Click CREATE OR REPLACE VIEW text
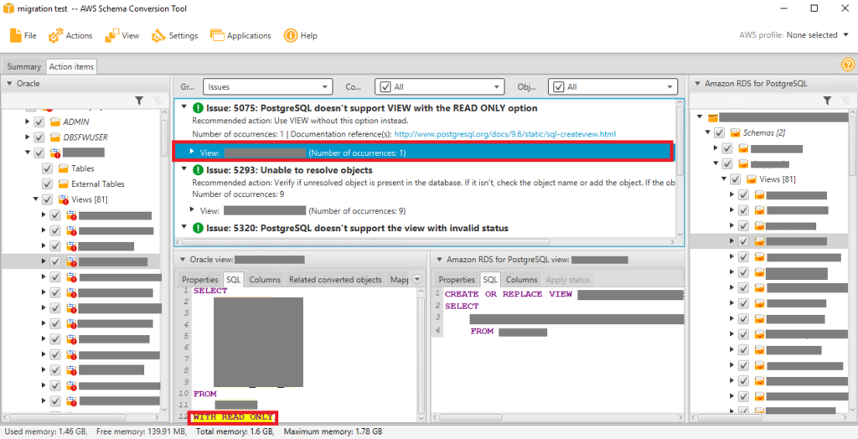This screenshot has height=439, width=858. 509,295
